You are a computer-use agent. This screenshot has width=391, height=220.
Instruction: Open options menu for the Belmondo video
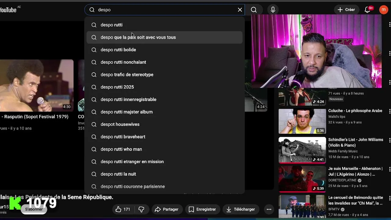coord(390,198)
